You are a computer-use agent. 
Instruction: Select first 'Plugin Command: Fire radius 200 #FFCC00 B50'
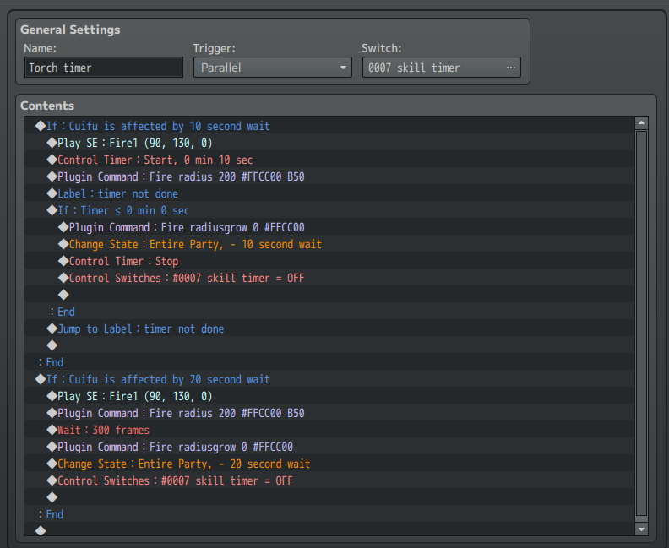(x=329, y=176)
